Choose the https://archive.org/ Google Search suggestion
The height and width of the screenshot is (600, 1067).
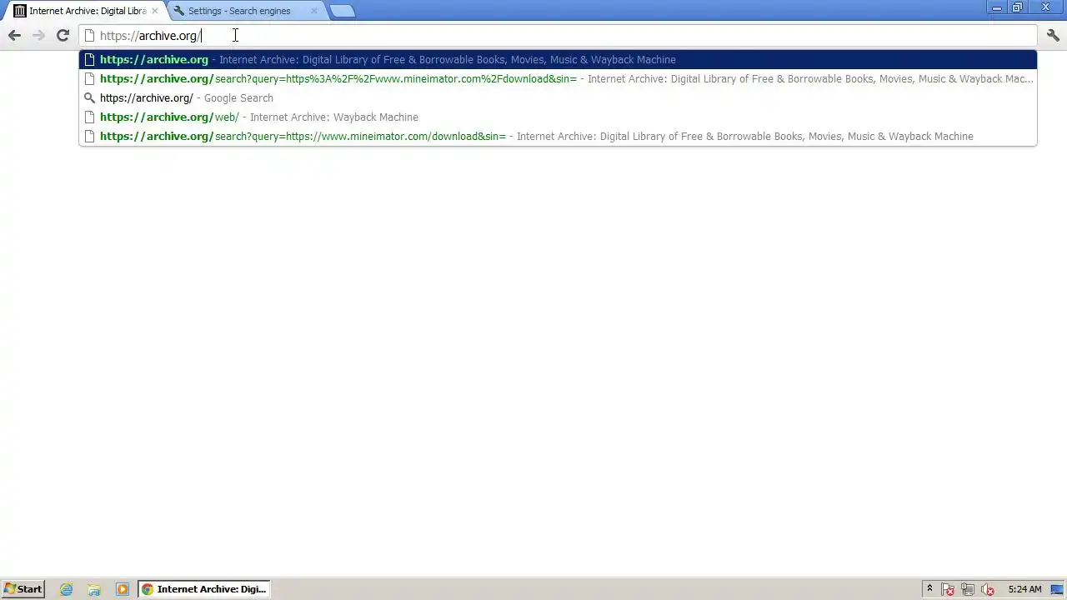pyautogui.click(x=558, y=97)
